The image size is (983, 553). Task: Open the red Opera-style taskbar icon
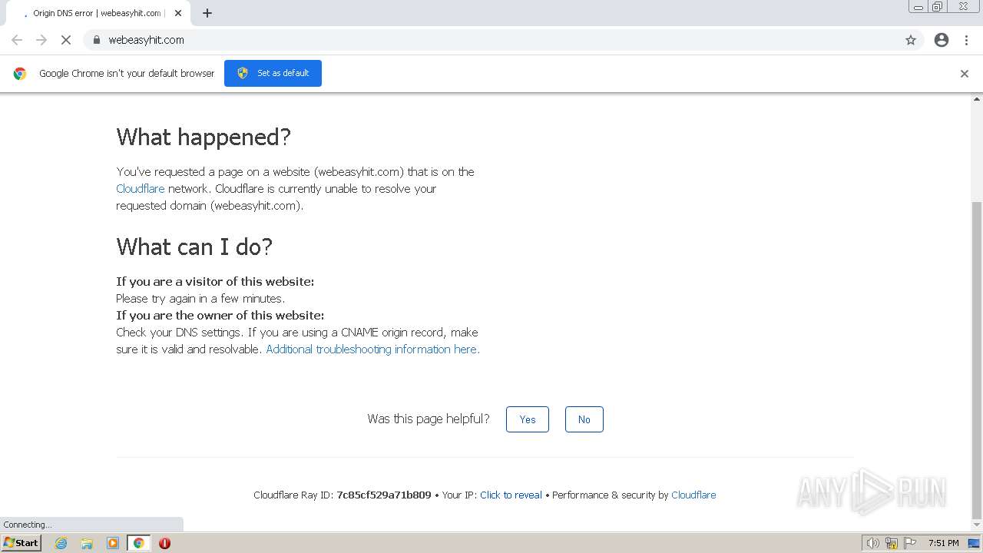point(164,543)
